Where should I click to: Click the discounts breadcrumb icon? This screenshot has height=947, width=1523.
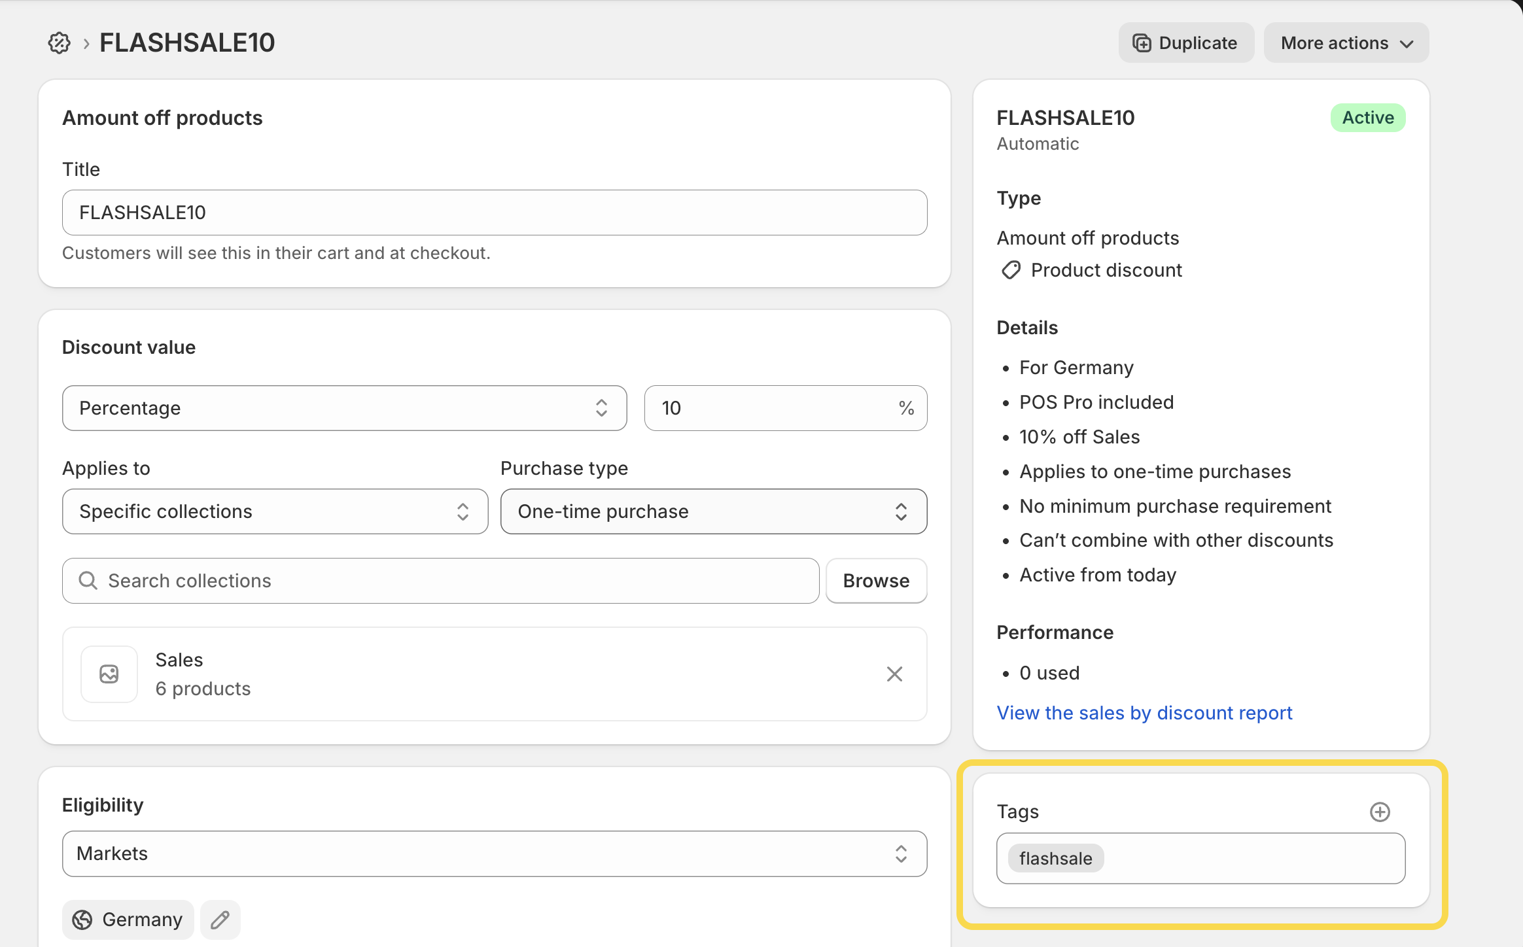click(59, 43)
